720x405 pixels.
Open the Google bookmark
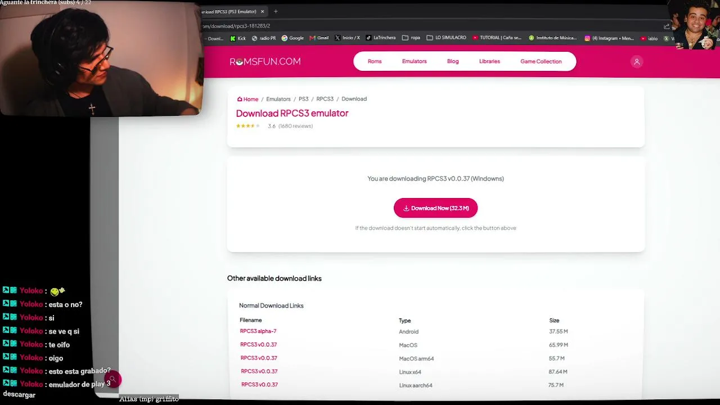pos(292,38)
